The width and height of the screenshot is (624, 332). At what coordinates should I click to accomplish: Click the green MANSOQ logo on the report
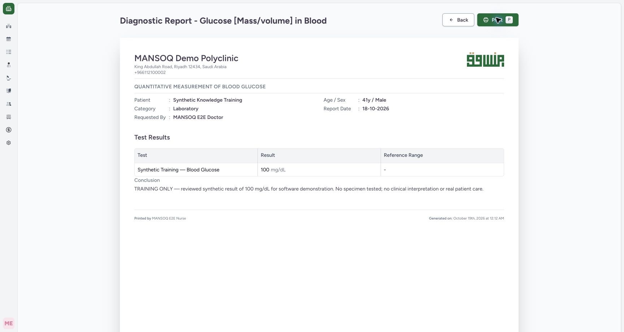(485, 59)
